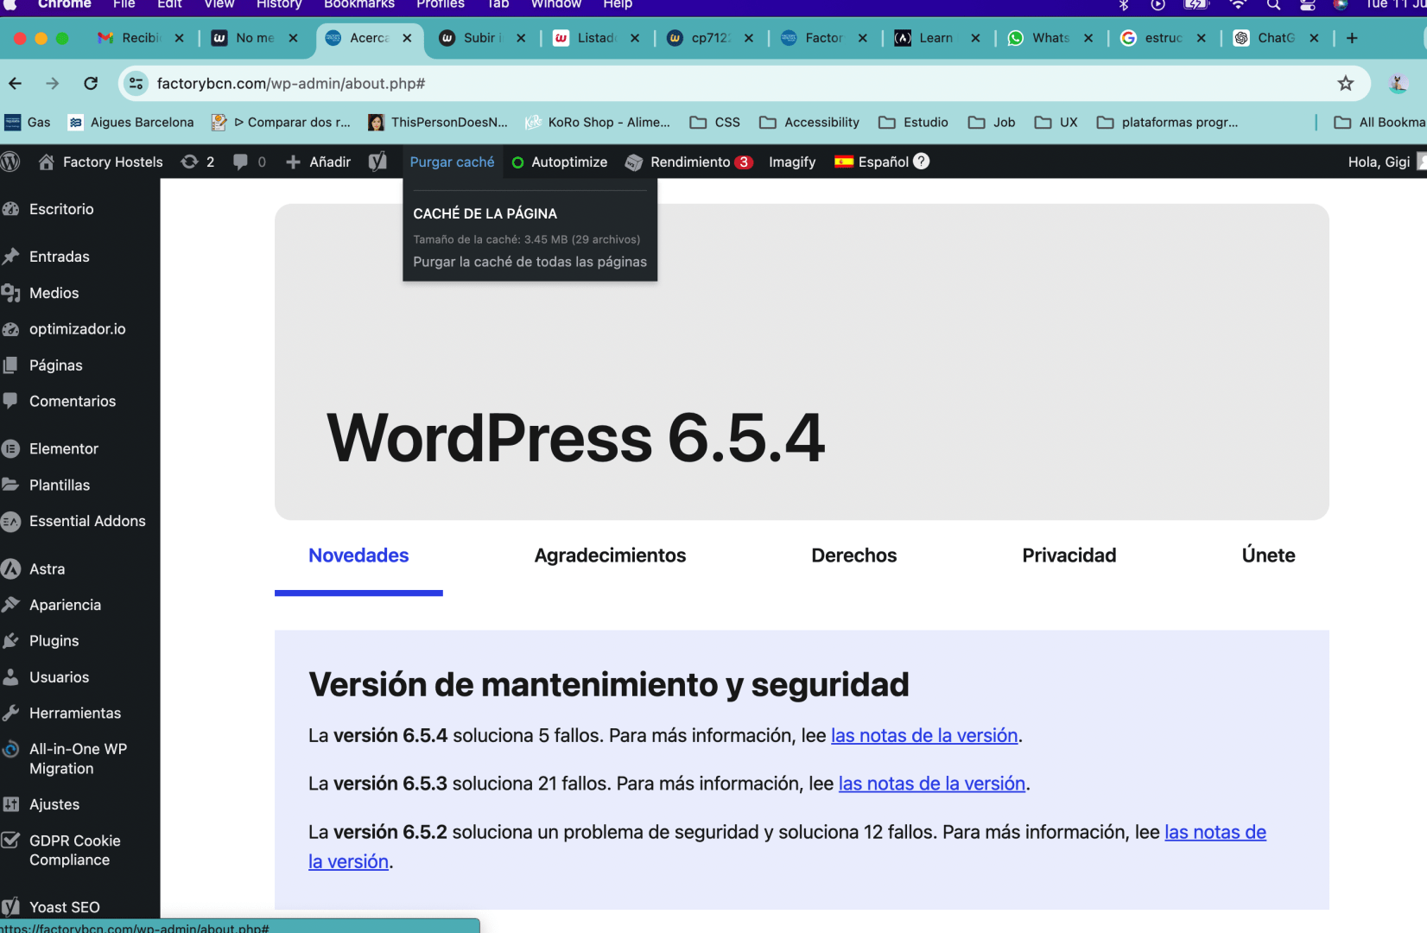Select Purgar la caché de todas las páginas
Viewport: 1427px width, 933px height.
pyautogui.click(x=530, y=262)
